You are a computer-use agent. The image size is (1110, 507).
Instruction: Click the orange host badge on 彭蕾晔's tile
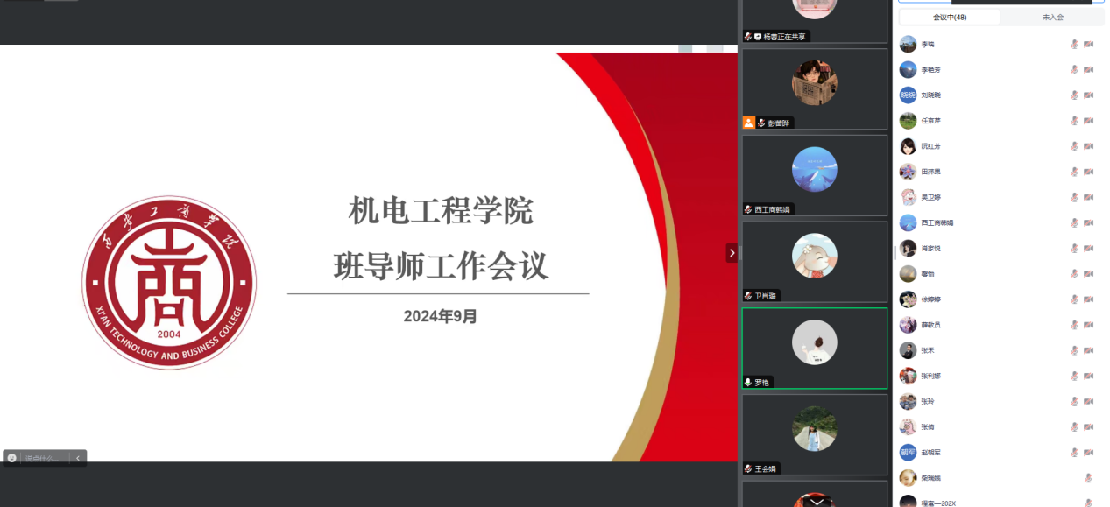(748, 123)
